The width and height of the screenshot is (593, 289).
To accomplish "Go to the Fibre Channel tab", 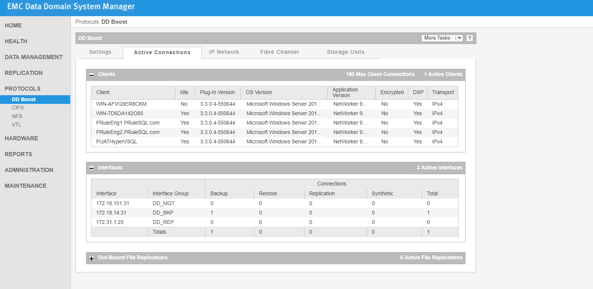I will pos(280,52).
